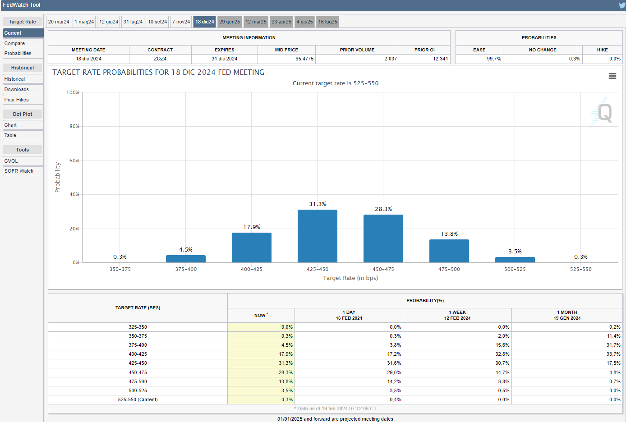Screen dimensions: 626x422
Task: Launch the CVOL tool
Action: tap(23, 161)
